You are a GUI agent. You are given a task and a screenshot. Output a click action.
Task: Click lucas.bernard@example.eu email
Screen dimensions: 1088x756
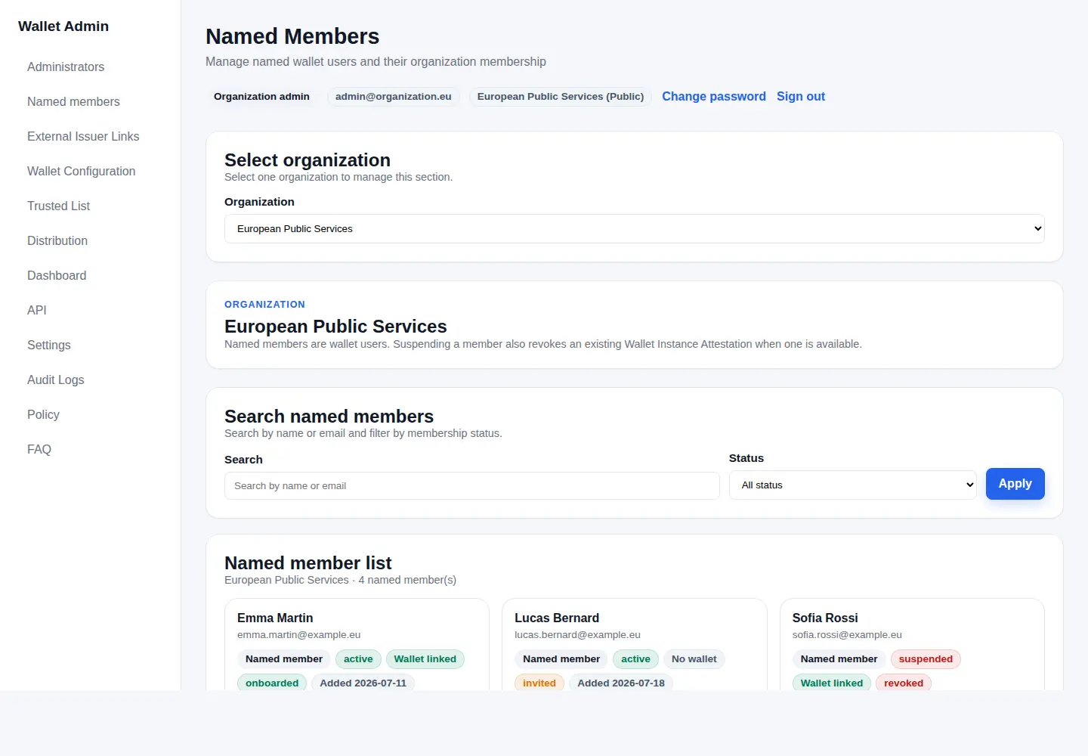click(578, 635)
